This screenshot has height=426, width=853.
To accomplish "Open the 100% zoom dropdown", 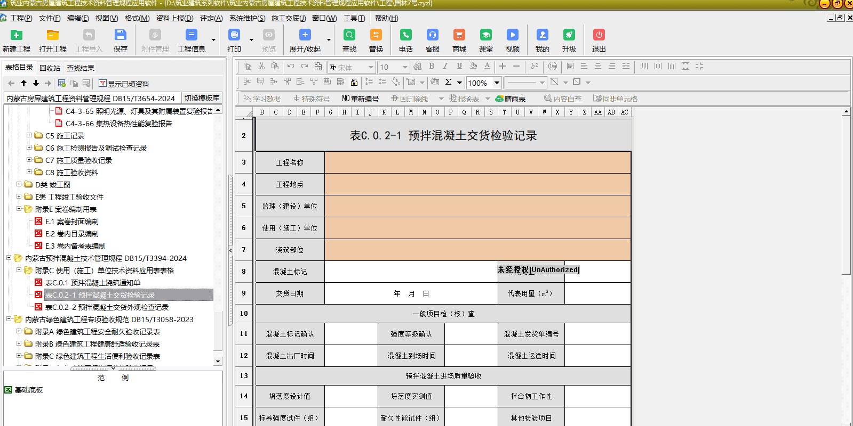I will 497,83.
